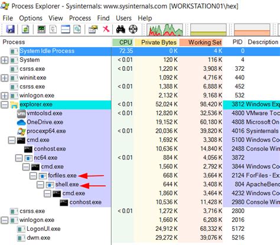Image resolution: width=280 pixels, height=245 pixels.
Task: Open the Users menu
Action: (123, 18)
